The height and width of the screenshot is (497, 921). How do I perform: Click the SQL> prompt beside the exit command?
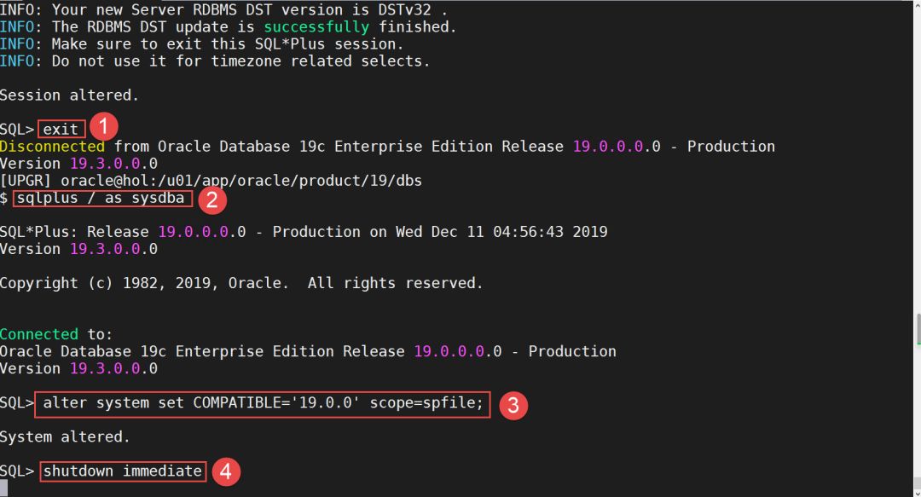point(17,130)
